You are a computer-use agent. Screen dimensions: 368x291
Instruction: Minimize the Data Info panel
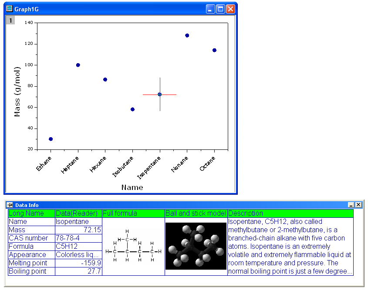point(351,205)
